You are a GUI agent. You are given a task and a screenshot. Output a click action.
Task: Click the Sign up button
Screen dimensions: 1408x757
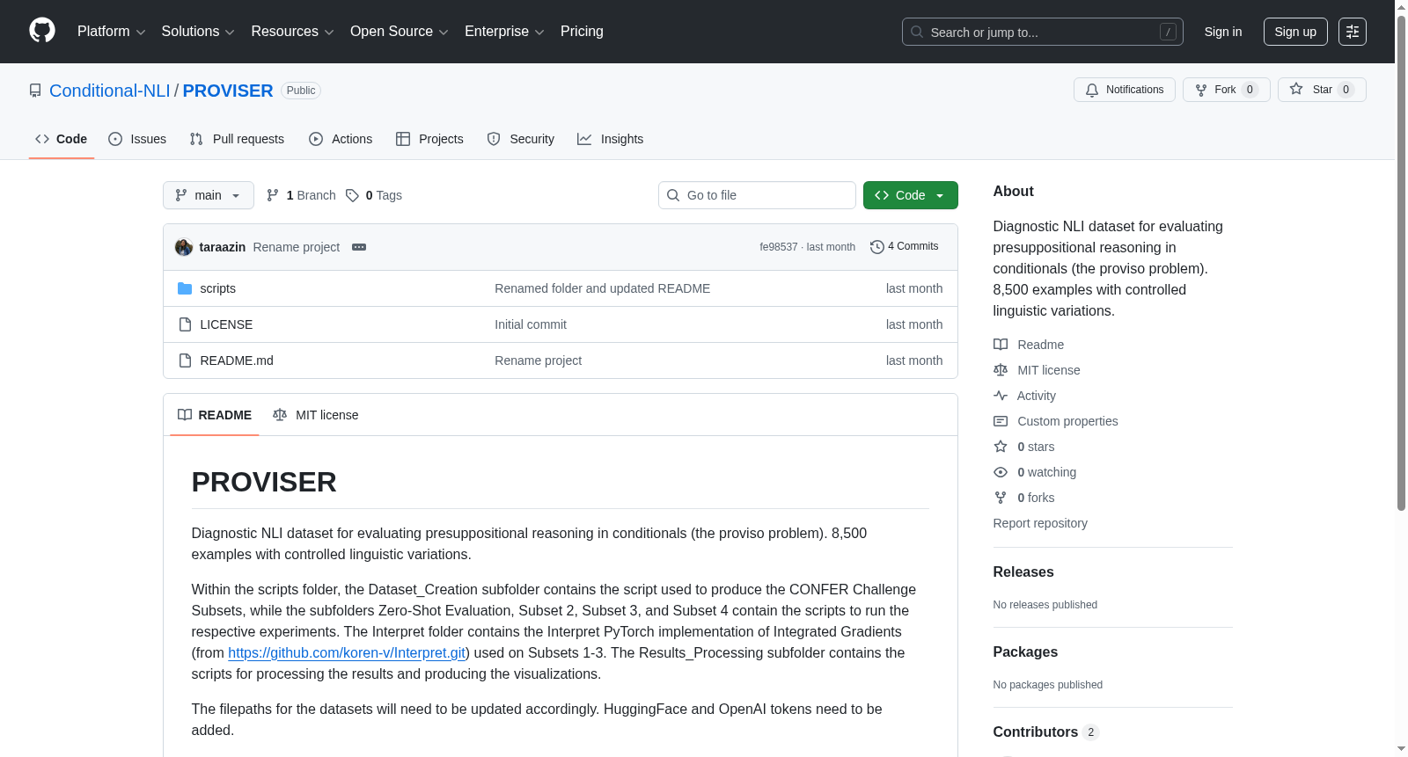[x=1295, y=32]
